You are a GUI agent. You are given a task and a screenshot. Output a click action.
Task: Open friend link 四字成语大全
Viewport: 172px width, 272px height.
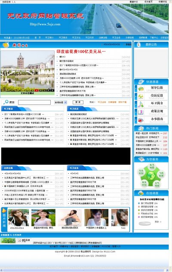(40, 243)
